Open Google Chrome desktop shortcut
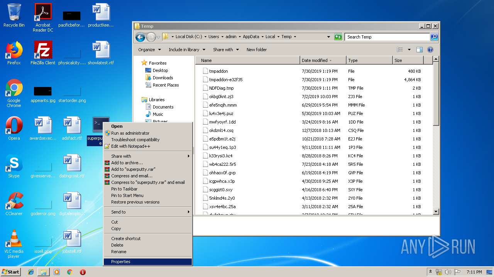The width and height of the screenshot is (494, 277). tap(14, 93)
